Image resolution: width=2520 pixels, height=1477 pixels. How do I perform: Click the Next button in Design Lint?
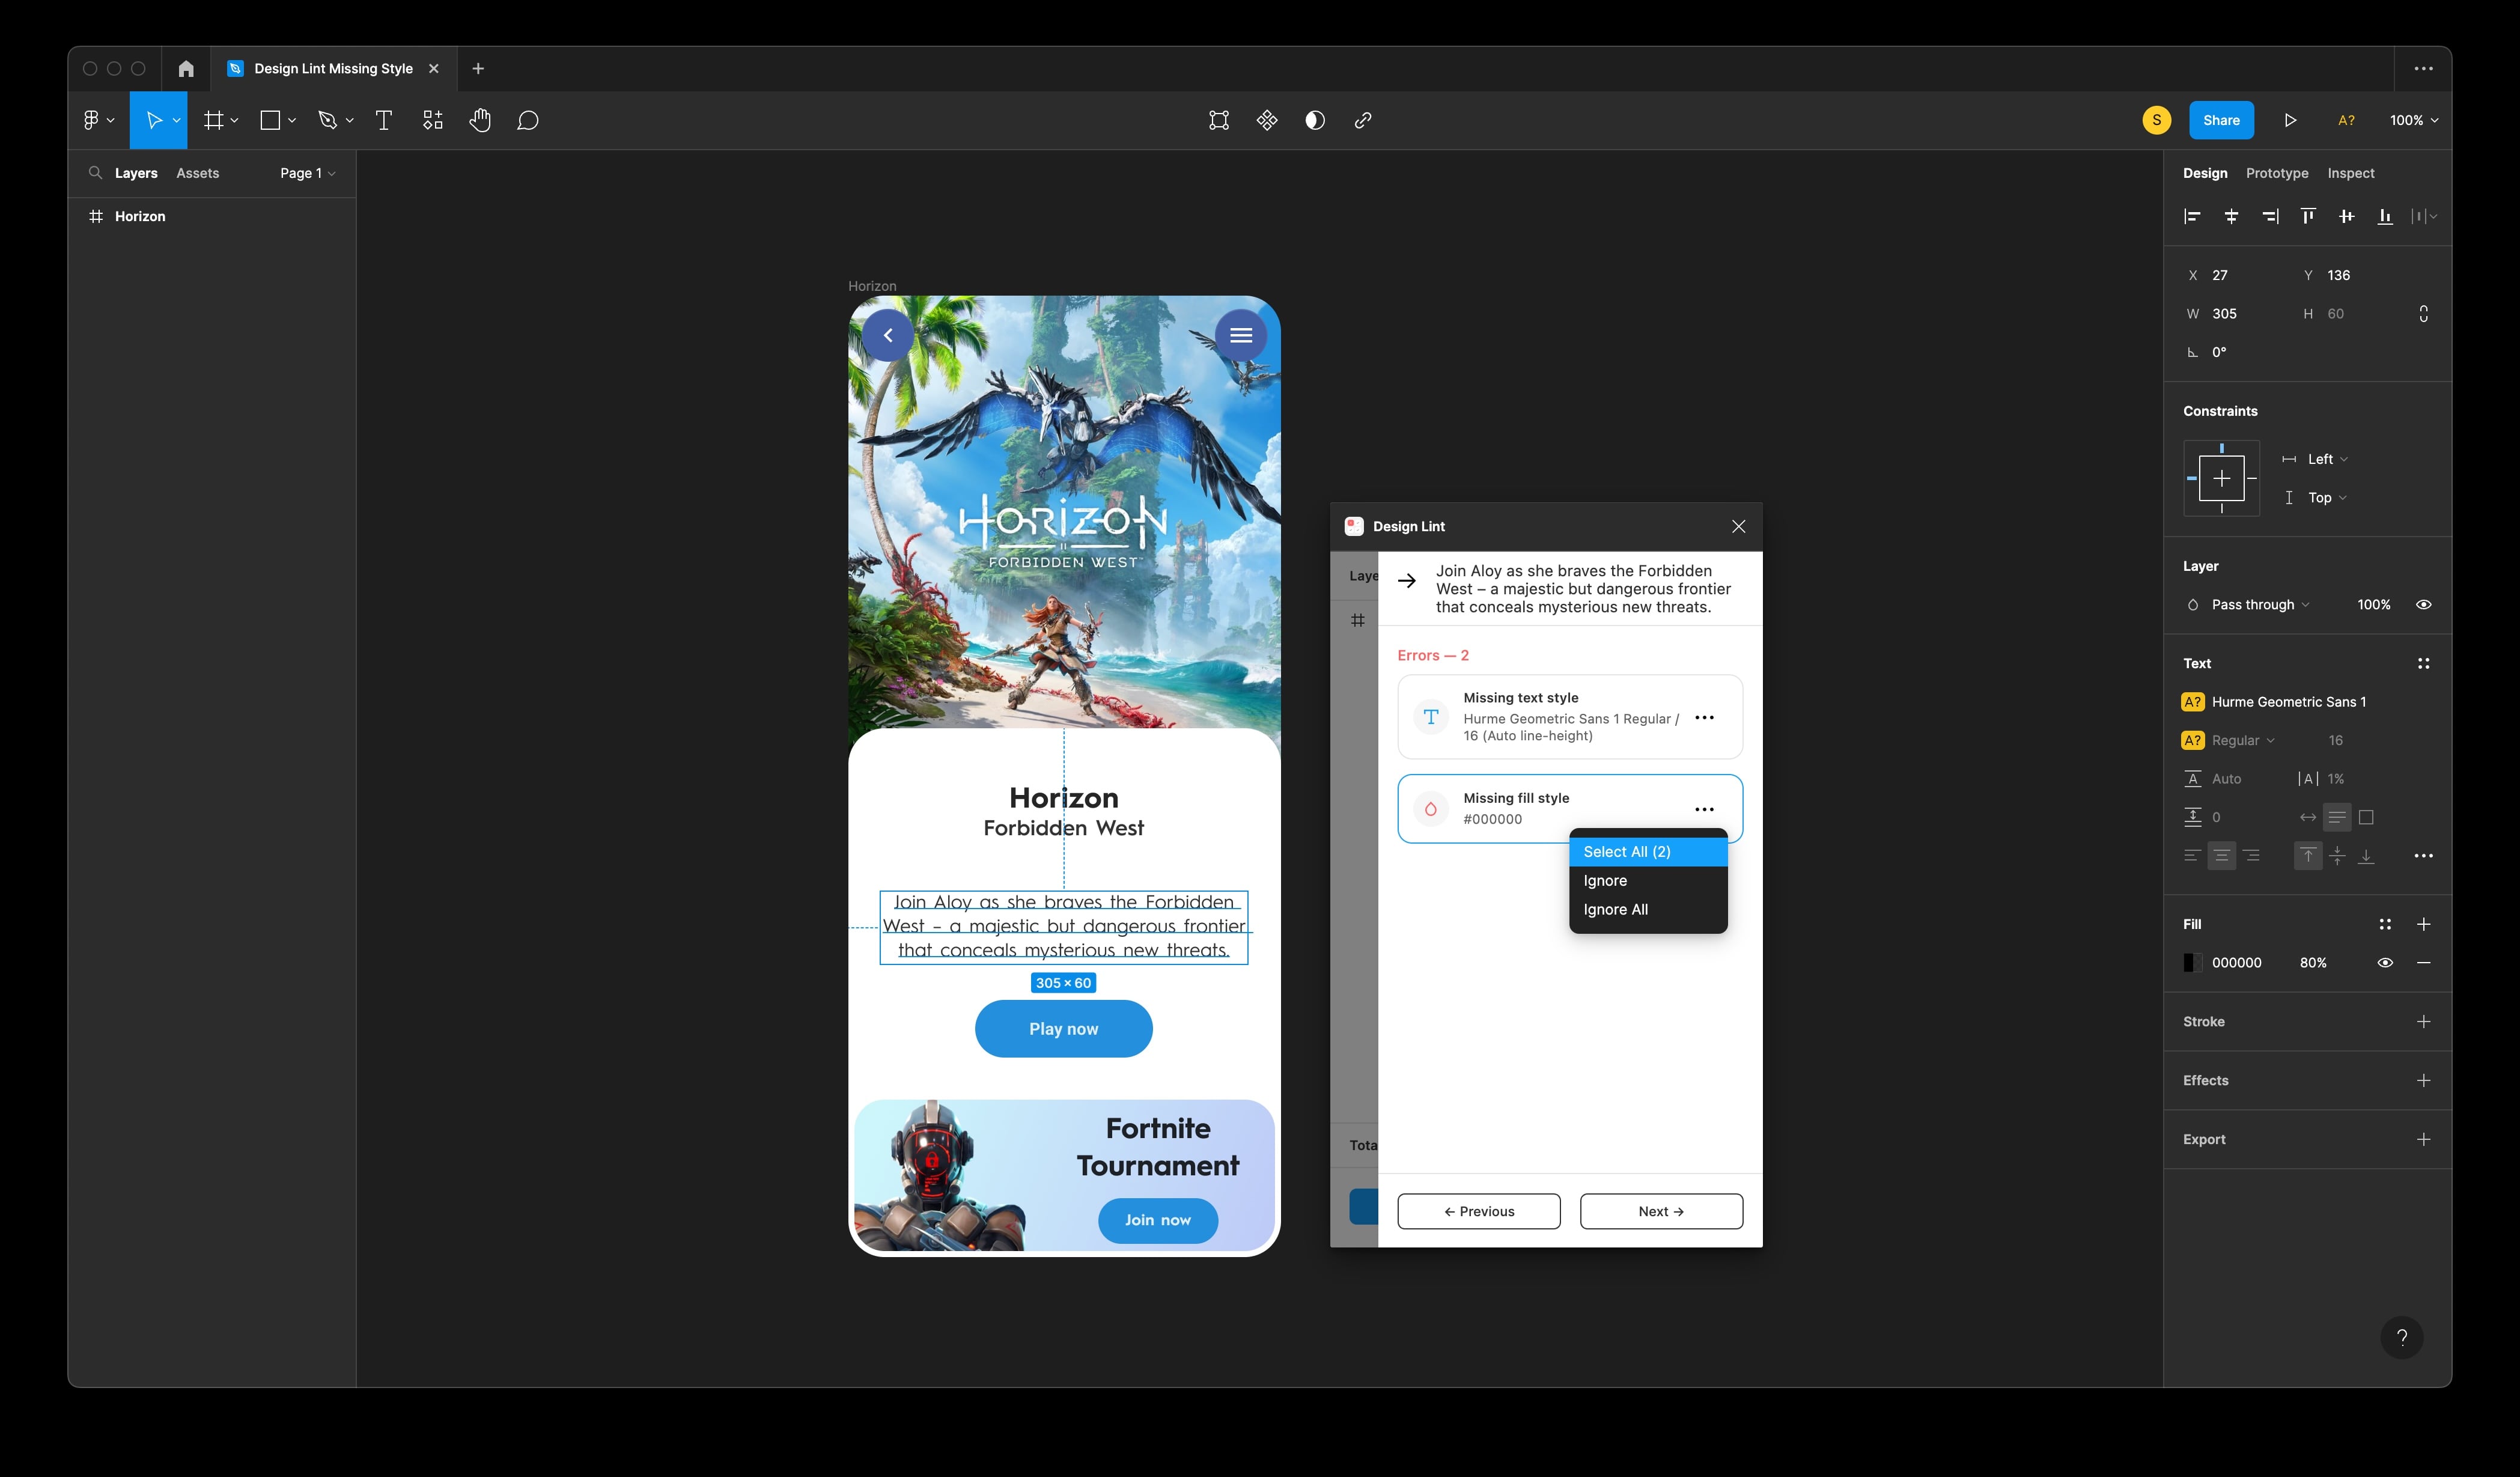click(1661, 1211)
